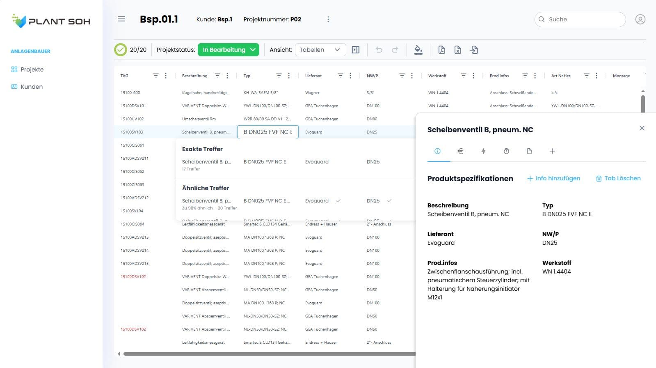
Task: Open the hamburger menu next to Bsp.01.1
Action: point(121,19)
